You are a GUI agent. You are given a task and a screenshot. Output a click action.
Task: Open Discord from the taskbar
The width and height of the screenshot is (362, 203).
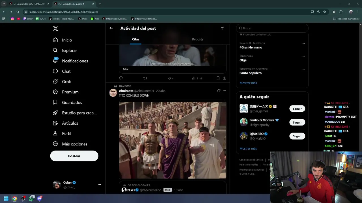click(x=39, y=198)
